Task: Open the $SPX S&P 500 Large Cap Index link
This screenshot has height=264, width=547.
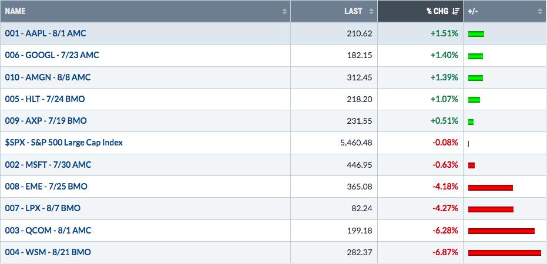Action: (64, 143)
